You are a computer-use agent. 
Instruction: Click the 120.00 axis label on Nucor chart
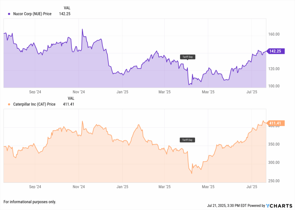pos(274,69)
